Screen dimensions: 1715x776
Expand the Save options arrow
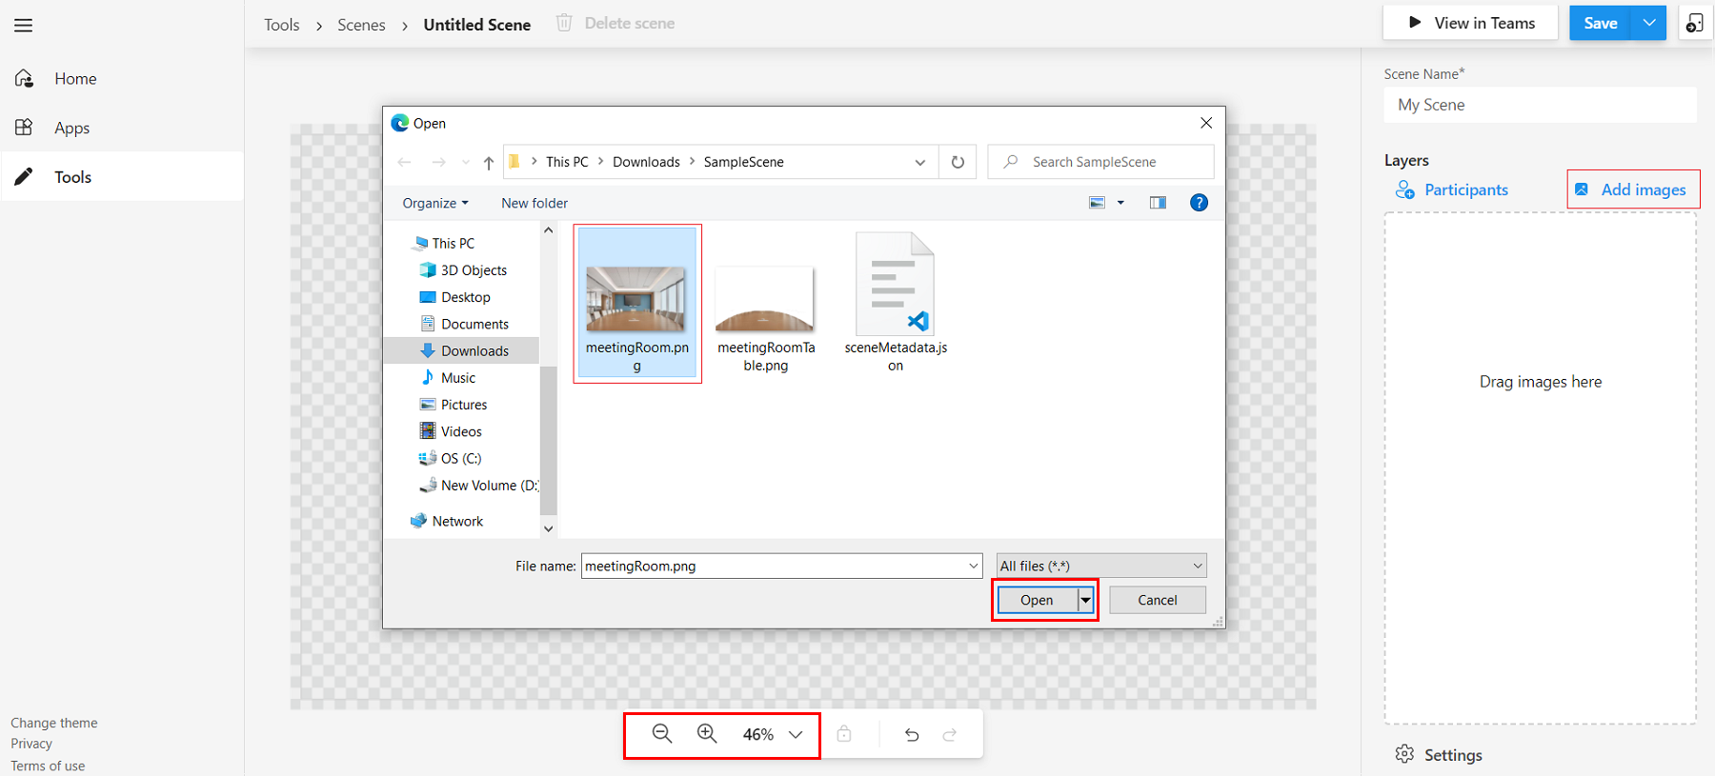click(x=1649, y=23)
